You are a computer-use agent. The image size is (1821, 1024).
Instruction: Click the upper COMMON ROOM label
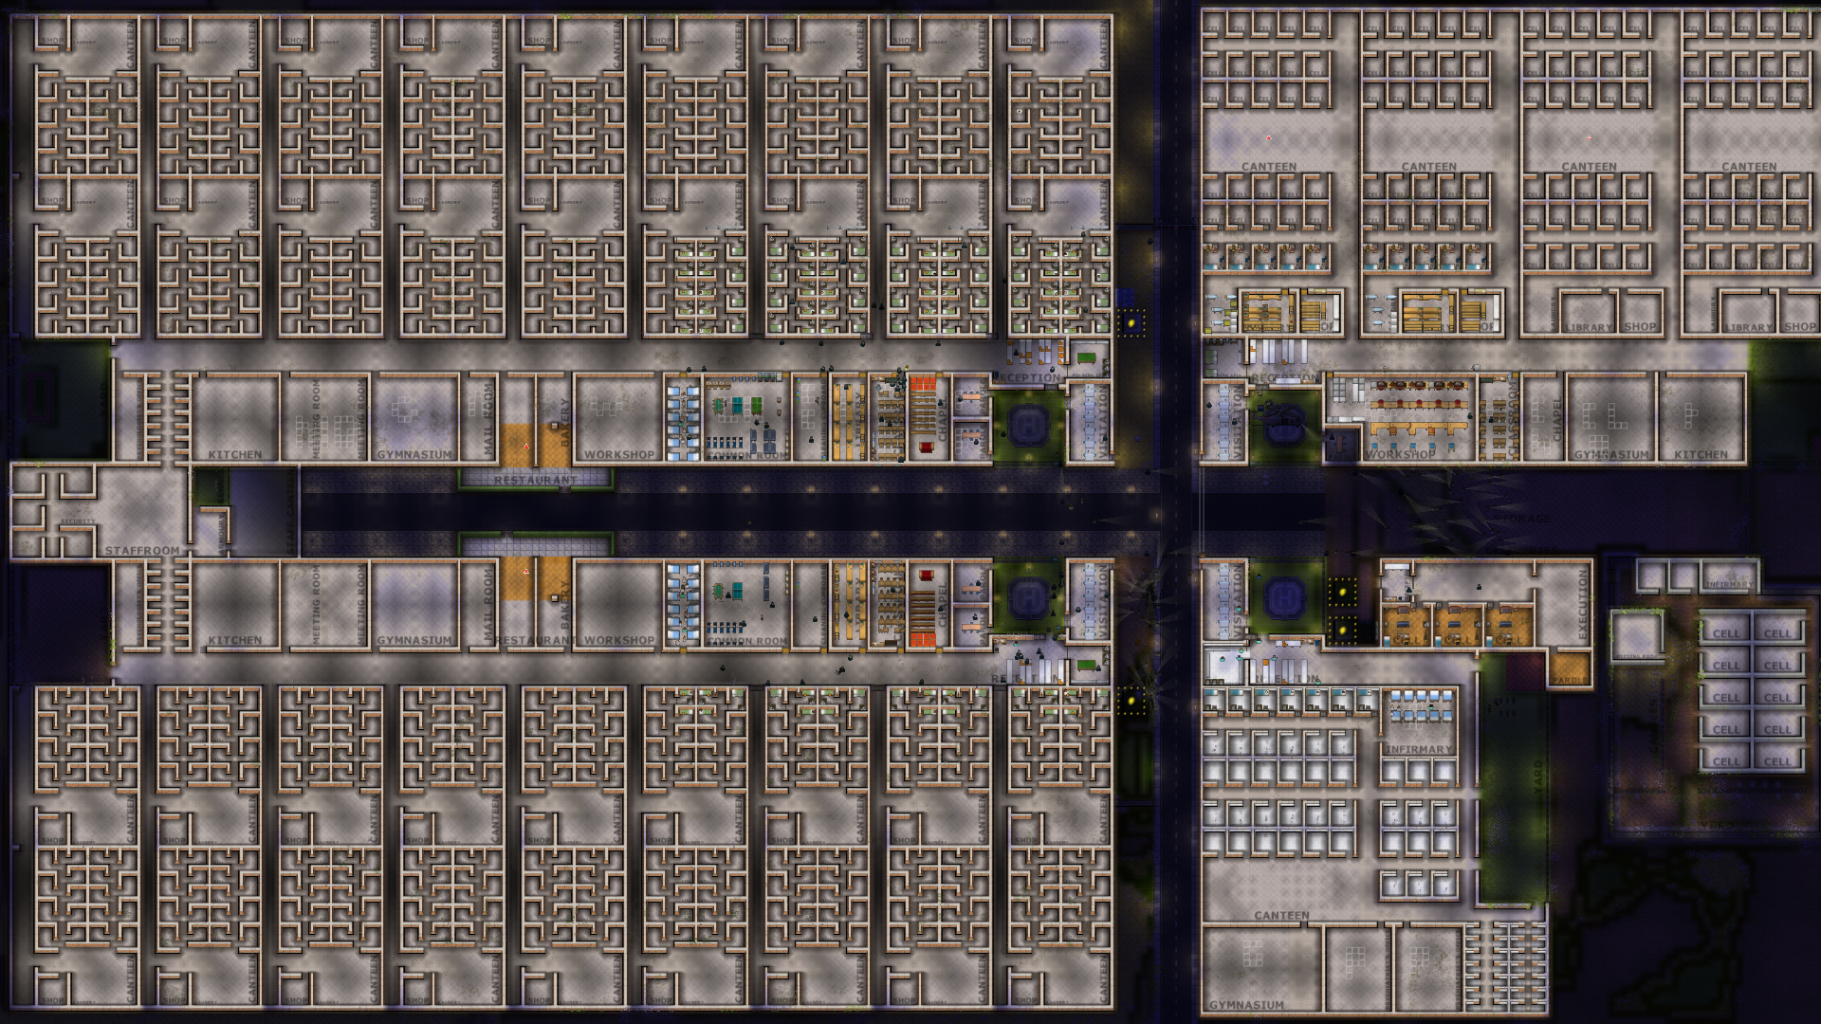pyautogui.click(x=746, y=455)
